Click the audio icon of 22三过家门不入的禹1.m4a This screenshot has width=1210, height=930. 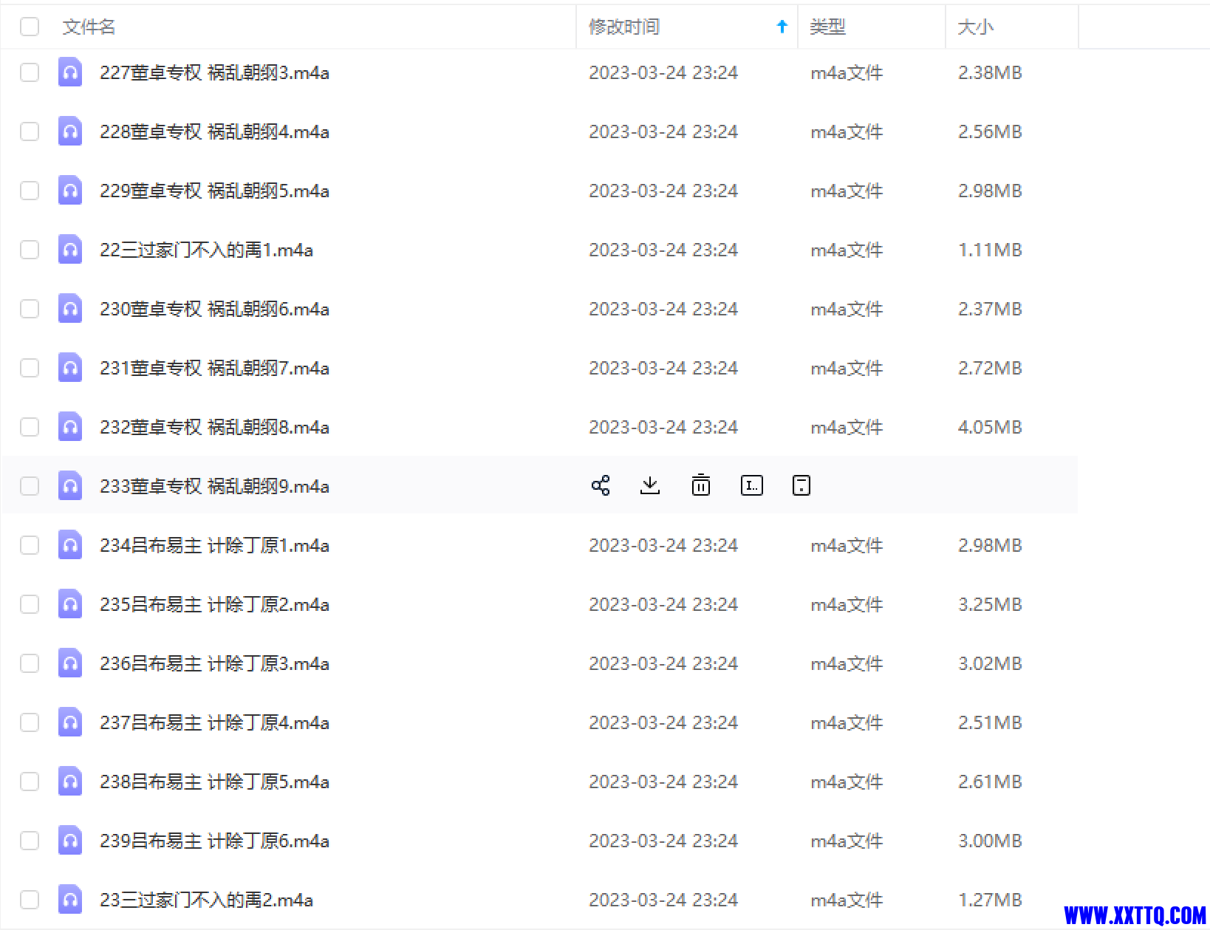70,249
